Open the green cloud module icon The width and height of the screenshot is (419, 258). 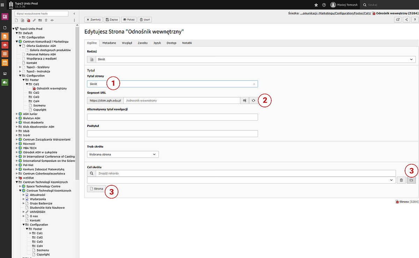5,82
